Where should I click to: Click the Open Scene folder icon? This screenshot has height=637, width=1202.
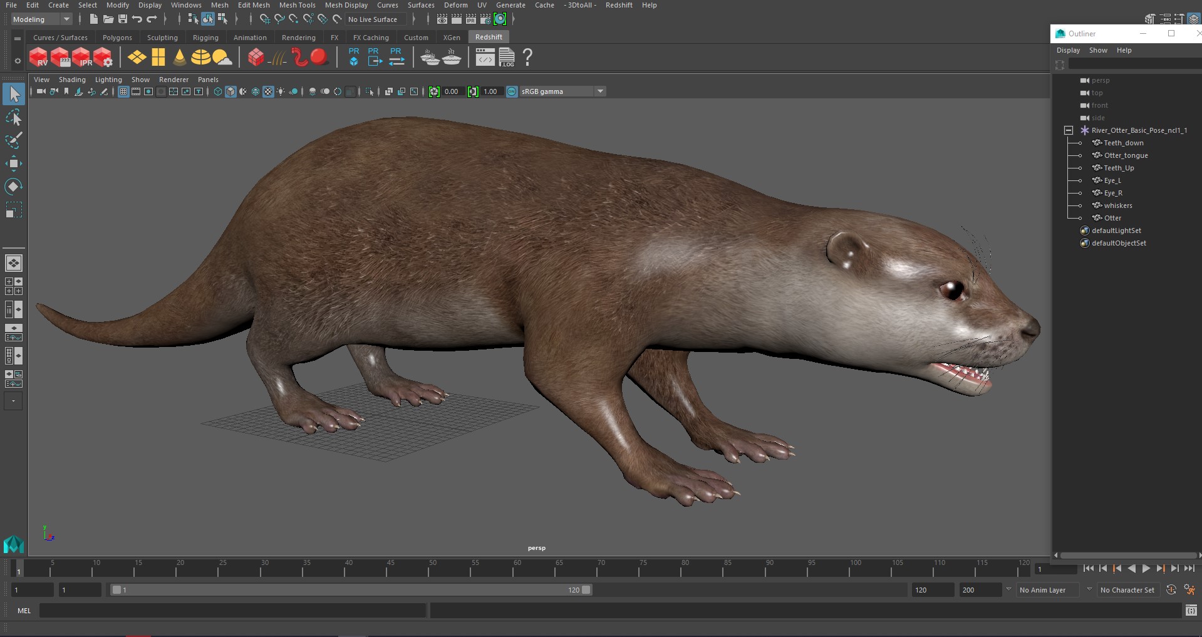pyautogui.click(x=108, y=19)
